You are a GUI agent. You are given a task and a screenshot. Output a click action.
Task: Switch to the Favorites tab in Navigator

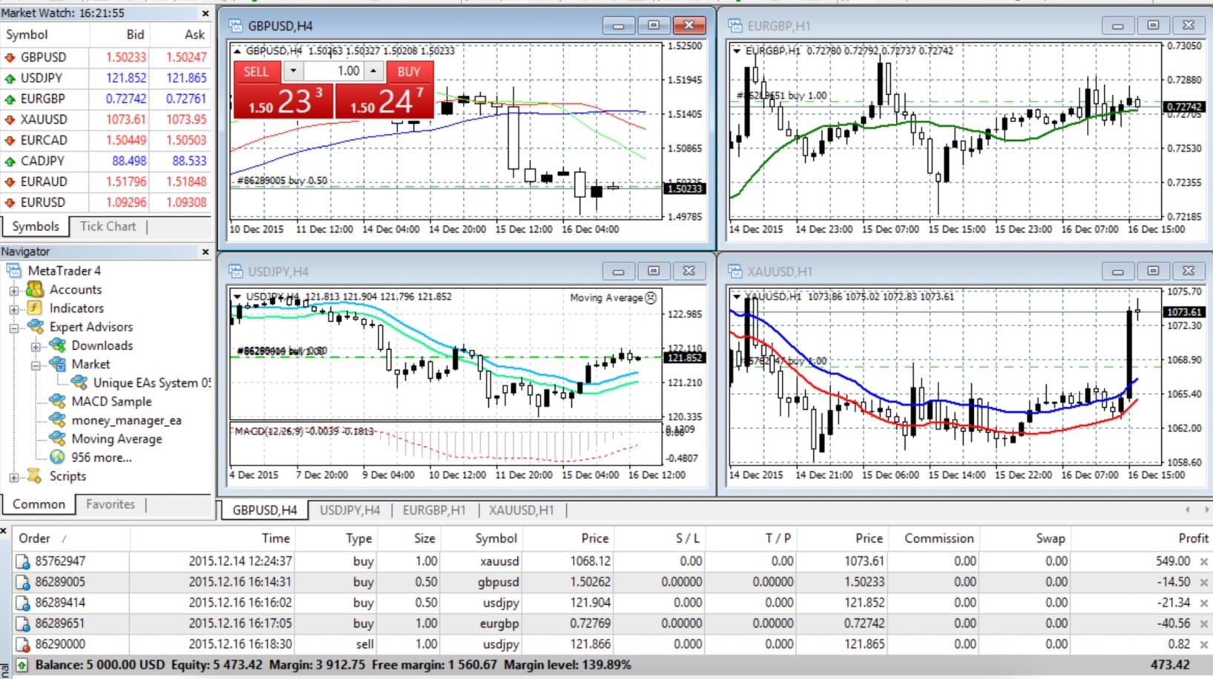111,504
